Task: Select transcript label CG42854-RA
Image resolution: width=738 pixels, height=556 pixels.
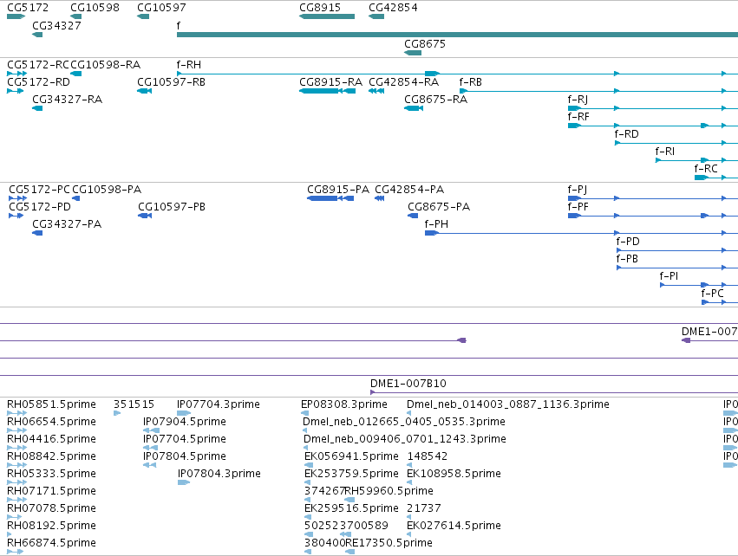Action: point(404,81)
